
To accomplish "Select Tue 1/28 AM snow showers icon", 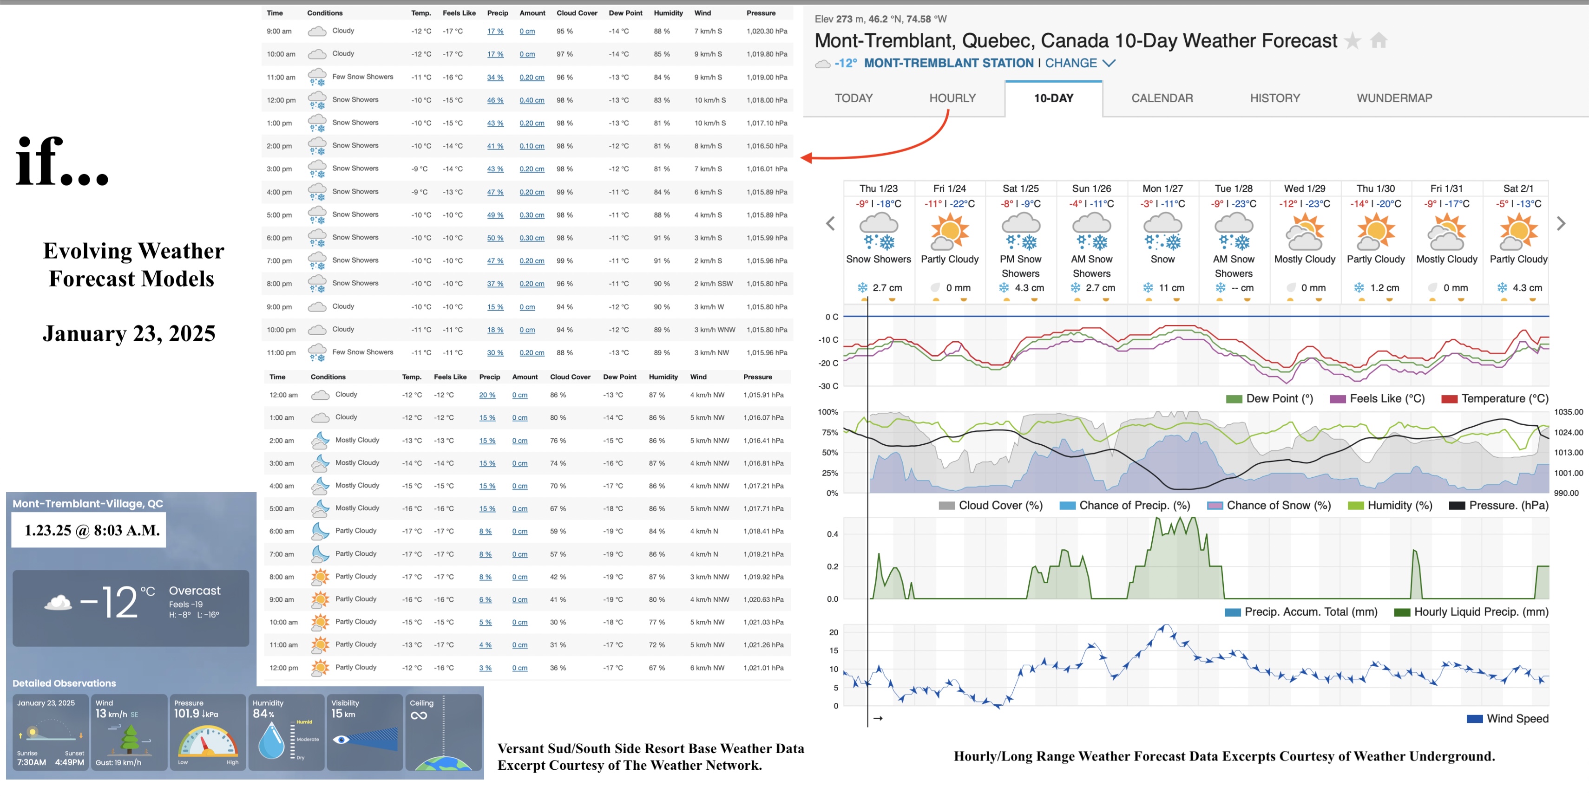I will point(1234,231).
